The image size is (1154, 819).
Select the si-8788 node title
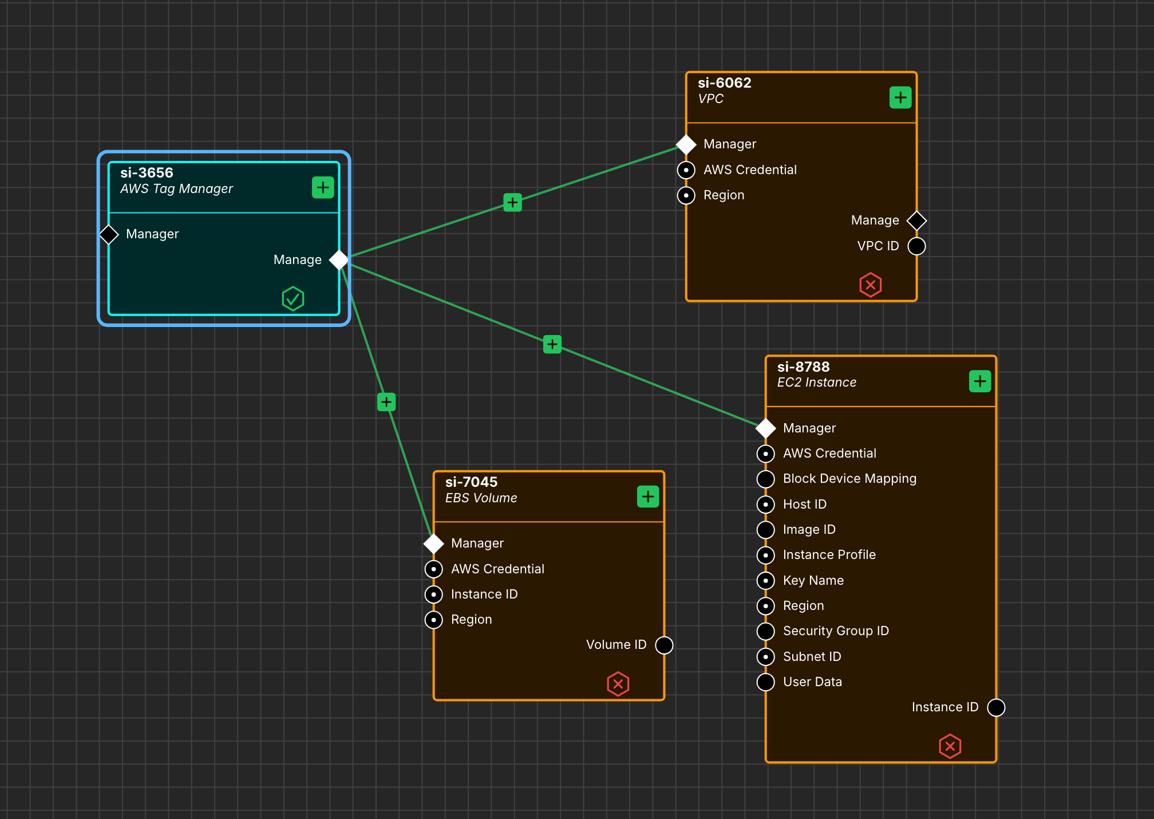pyautogui.click(x=804, y=367)
